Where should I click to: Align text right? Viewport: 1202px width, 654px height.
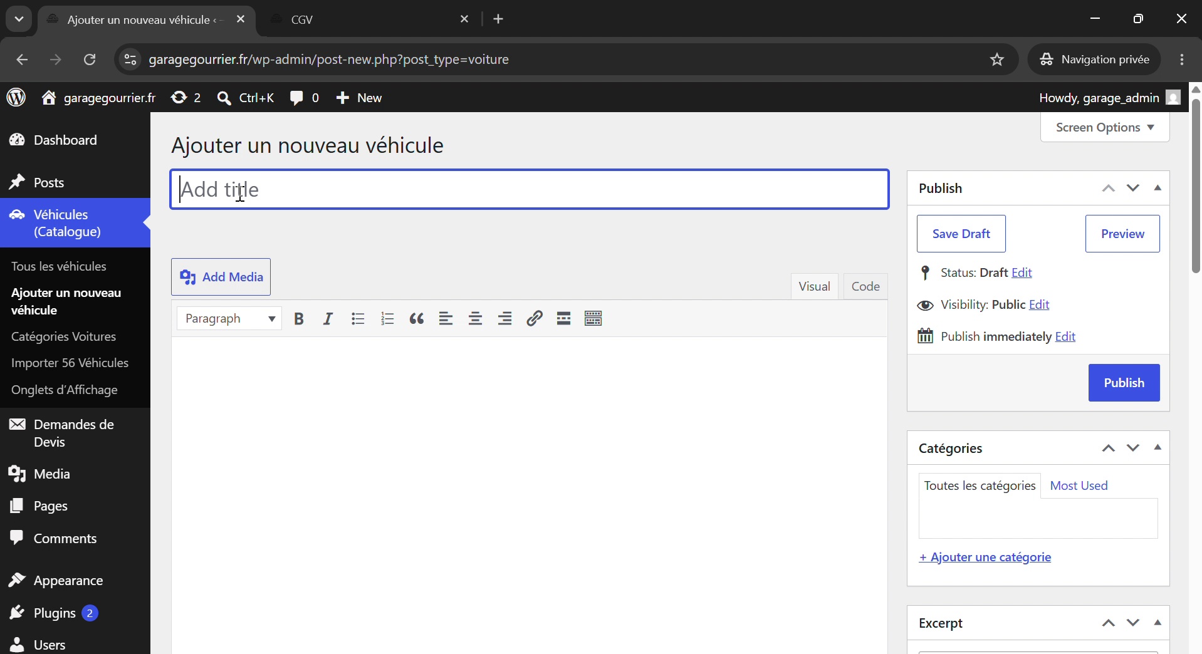tap(505, 319)
